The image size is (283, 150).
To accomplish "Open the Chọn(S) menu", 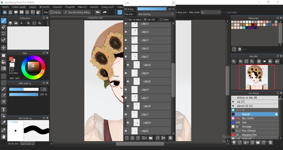I will 57,7.
